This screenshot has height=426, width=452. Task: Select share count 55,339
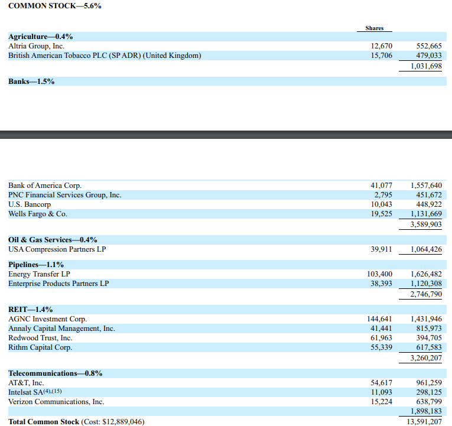click(x=381, y=348)
